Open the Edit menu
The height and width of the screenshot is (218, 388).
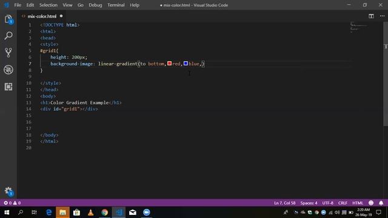tap(30, 5)
